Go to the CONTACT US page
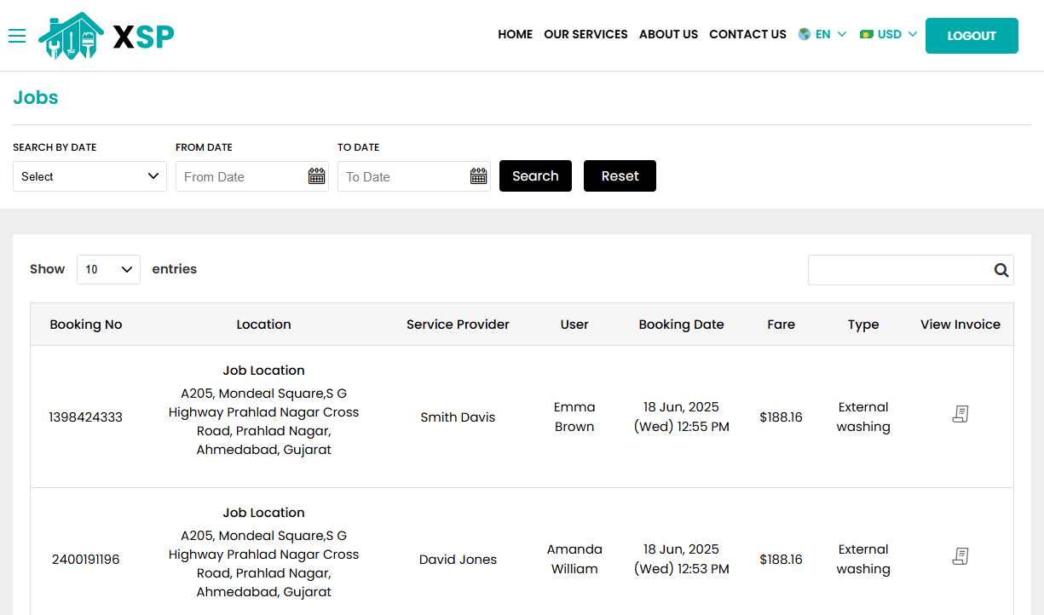Image resolution: width=1044 pixels, height=615 pixels. pos(747,35)
